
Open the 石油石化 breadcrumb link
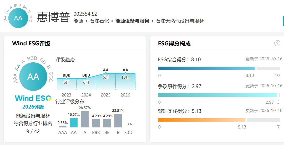99,21
